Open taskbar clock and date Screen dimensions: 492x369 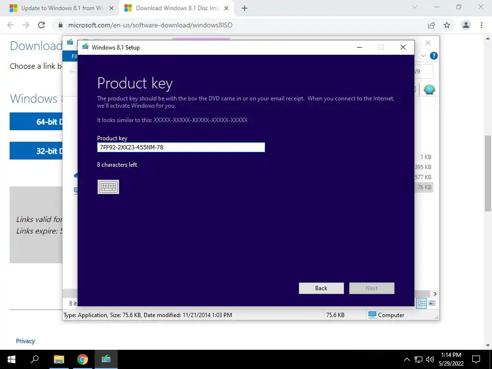(x=451, y=359)
